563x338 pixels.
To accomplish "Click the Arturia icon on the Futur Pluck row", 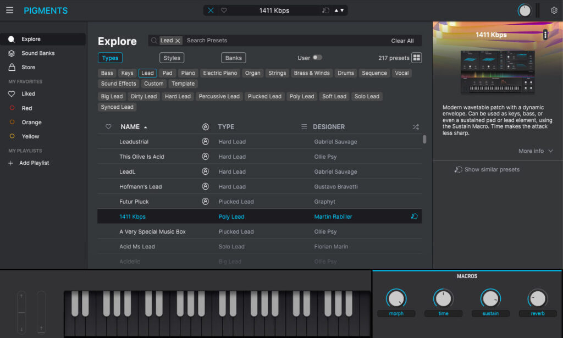I will pyautogui.click(x=206, y=202).
